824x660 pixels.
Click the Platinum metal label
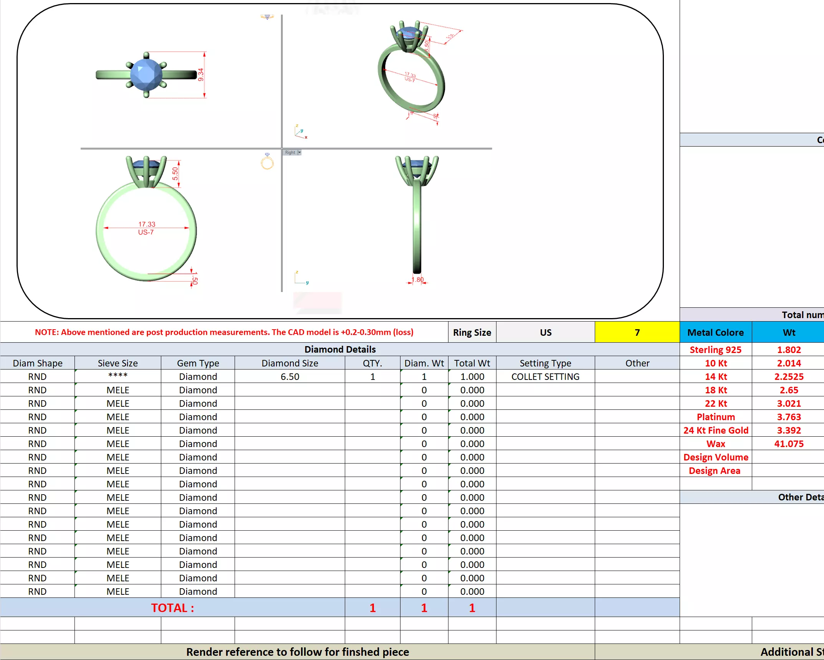(x=715, y=417)
